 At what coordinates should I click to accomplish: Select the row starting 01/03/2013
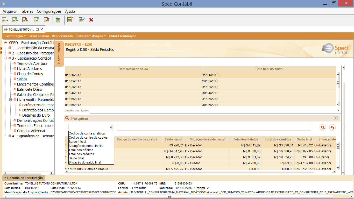click(200, 87)
